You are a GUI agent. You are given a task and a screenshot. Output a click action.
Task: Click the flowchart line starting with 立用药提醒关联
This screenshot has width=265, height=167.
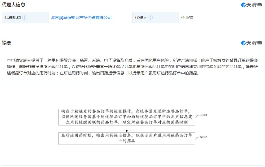point(127,122)
